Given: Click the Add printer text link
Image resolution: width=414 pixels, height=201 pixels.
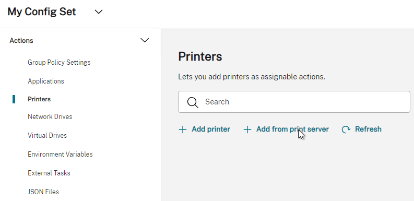Looking at the screenshot, I should 211,129.
